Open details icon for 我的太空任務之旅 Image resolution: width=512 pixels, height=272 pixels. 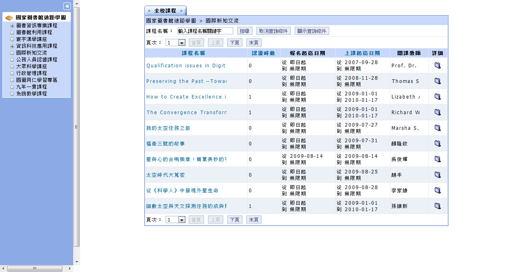(438, 128)
